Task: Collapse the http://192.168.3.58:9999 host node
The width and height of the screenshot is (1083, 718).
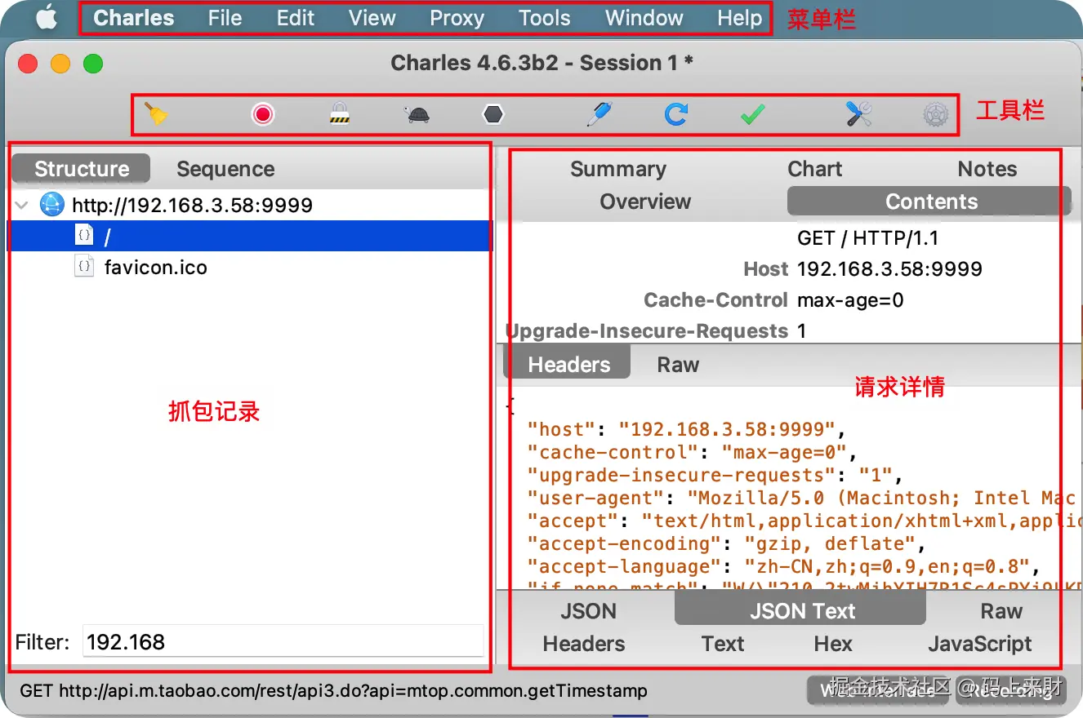Action: coord(21,205)
